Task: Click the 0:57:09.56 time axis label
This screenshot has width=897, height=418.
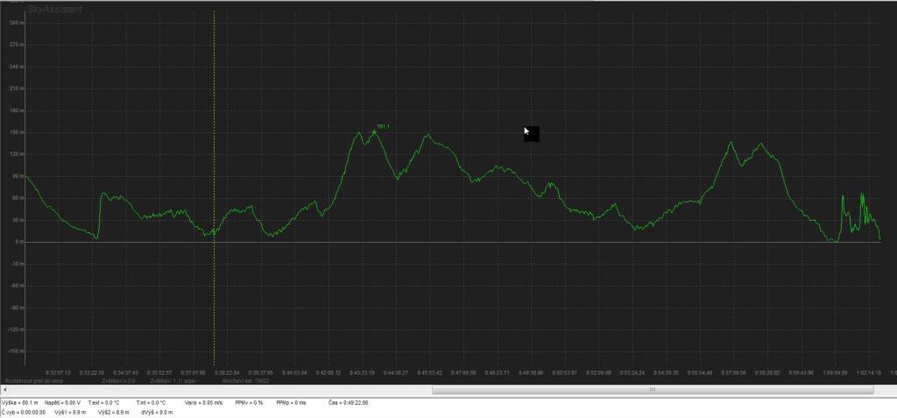Action: [x=733, y=372]
